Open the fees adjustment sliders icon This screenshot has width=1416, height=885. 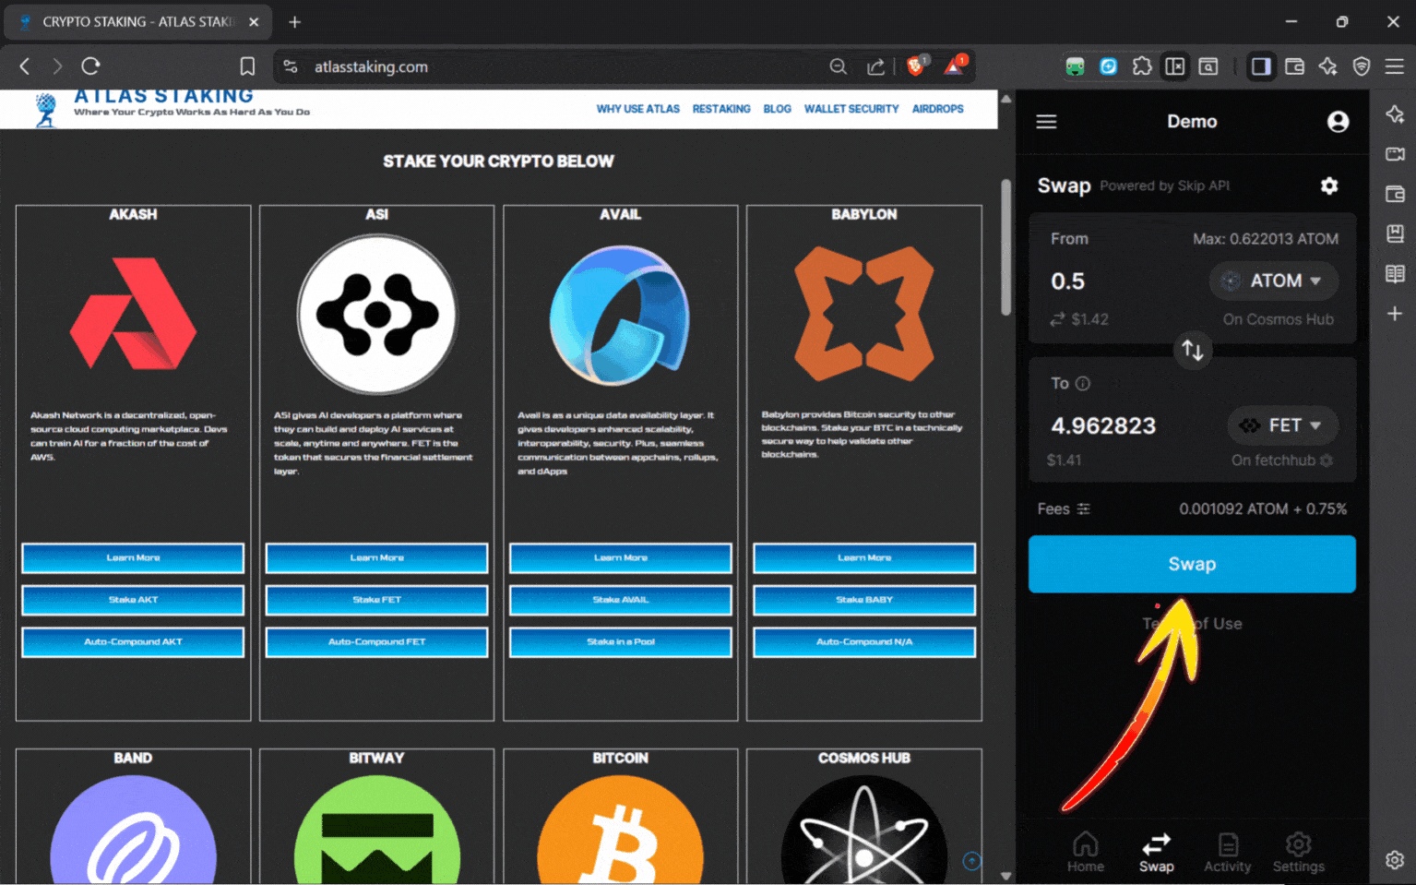[1085, 508]
